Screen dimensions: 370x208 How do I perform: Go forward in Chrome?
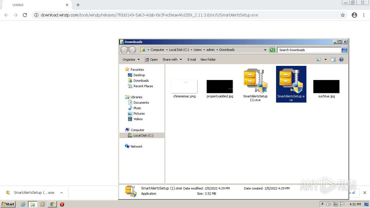coord(16,15)
